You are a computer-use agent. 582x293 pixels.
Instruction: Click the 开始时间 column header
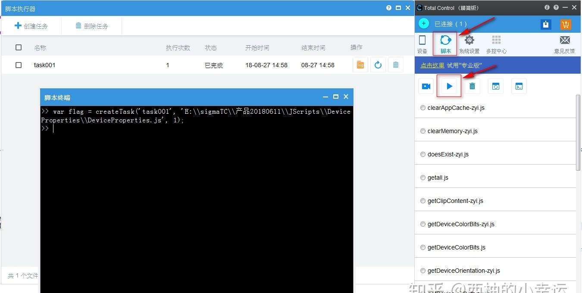coord(257,48)
